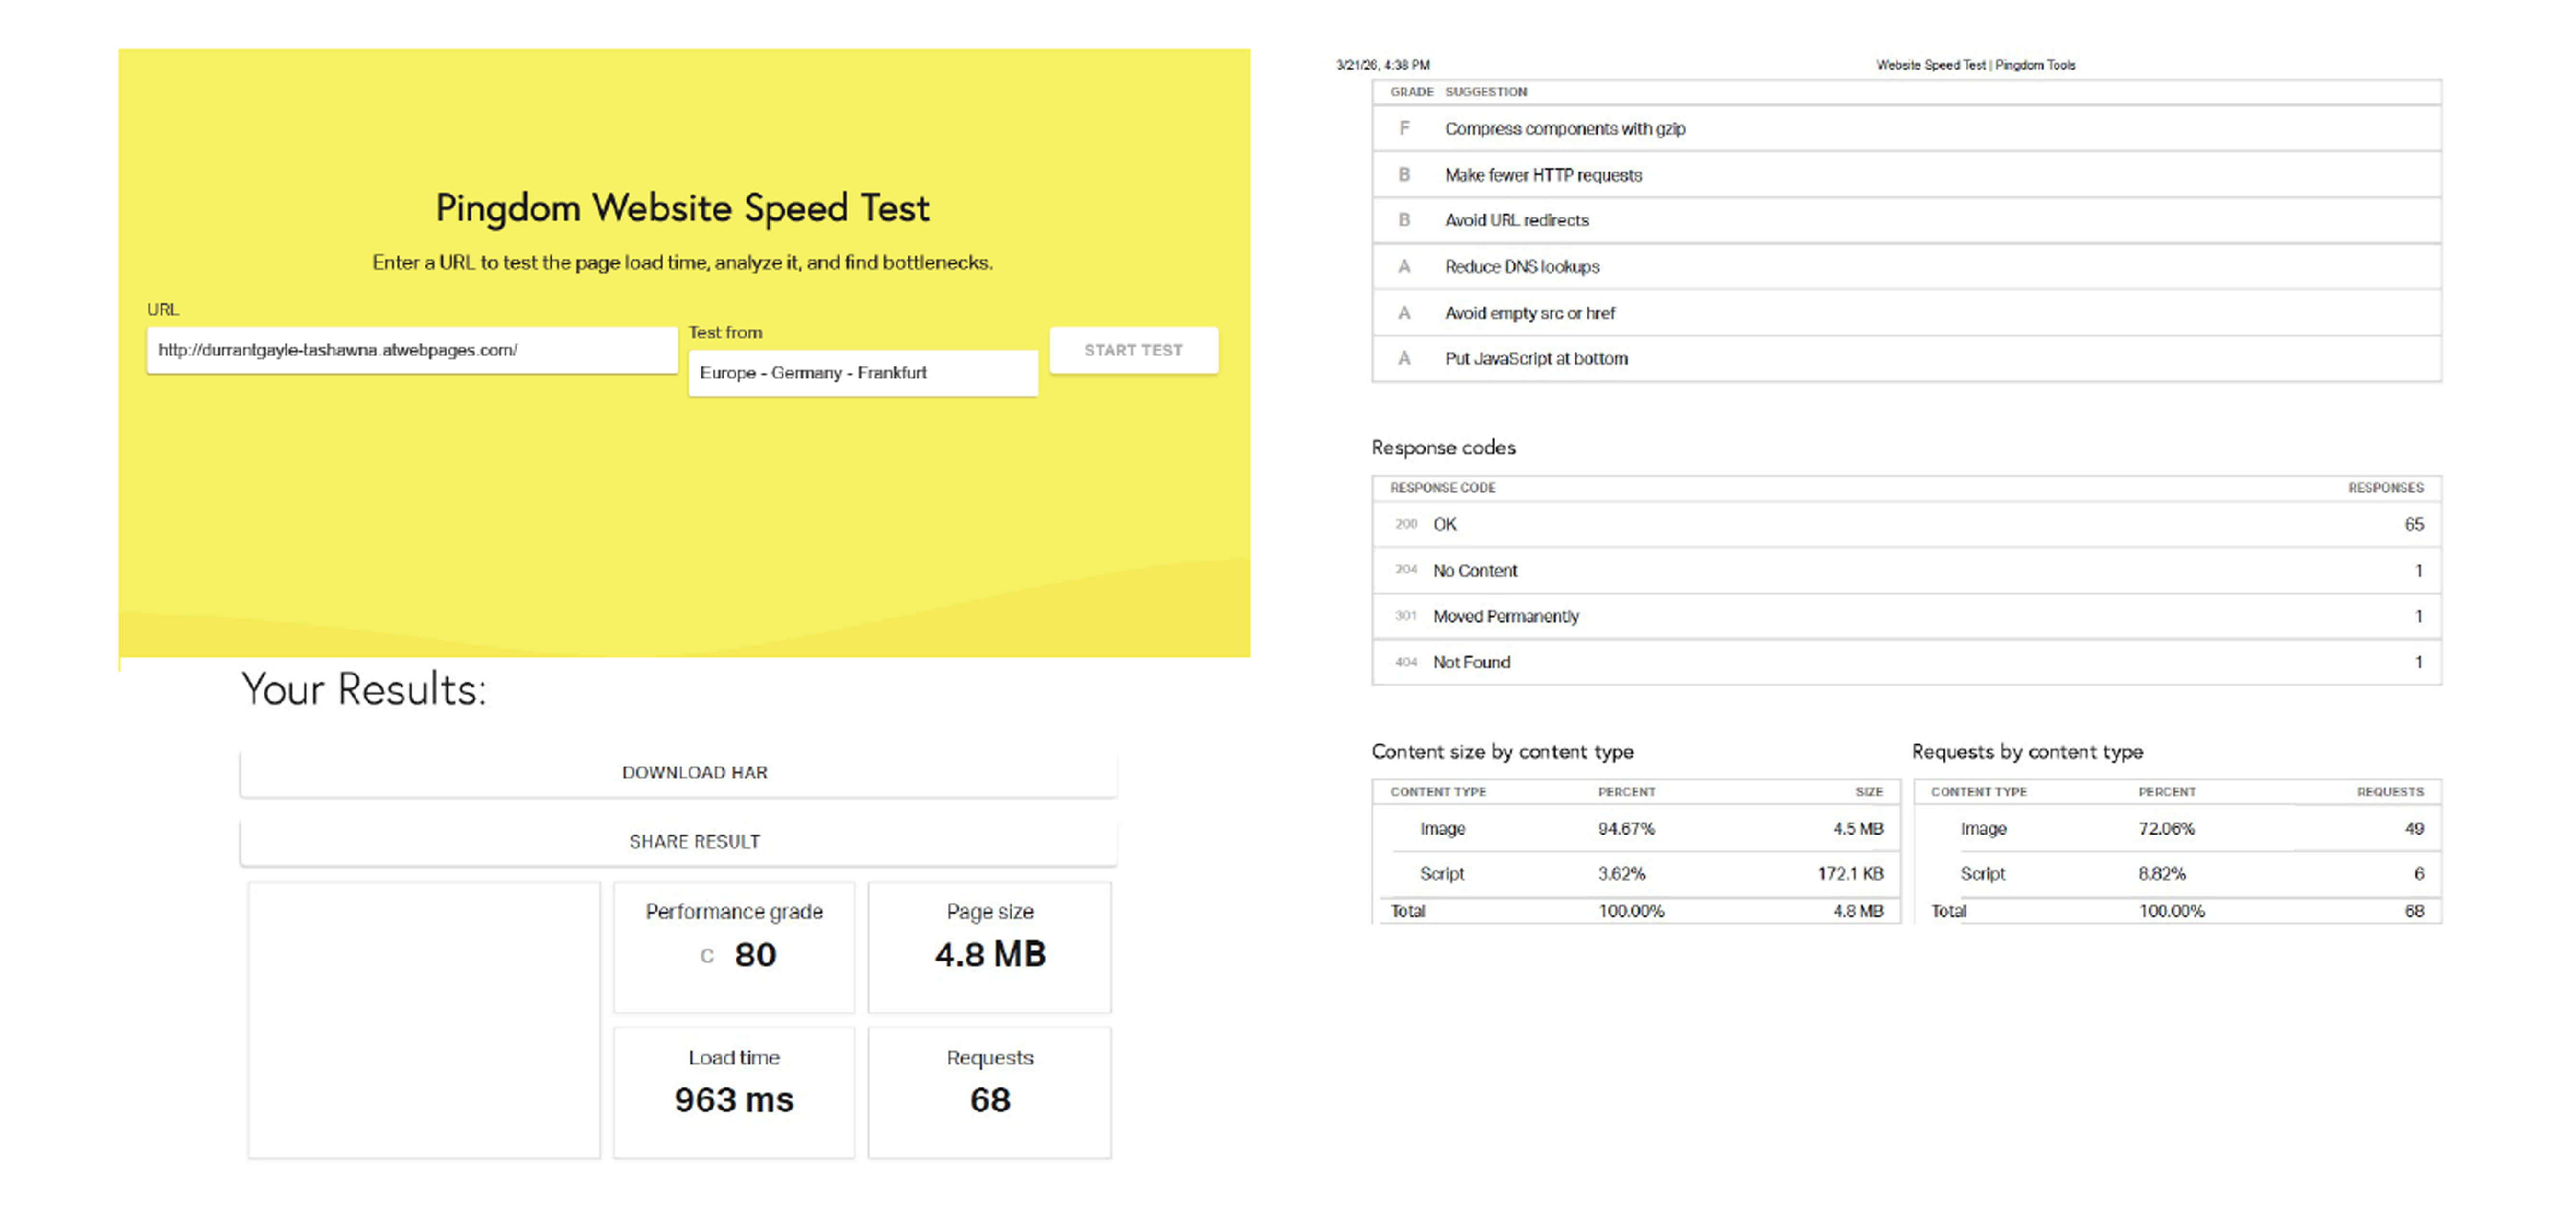Click the START TEST button
The height and width of the screenshot is (1213, 2576).
1134,350
